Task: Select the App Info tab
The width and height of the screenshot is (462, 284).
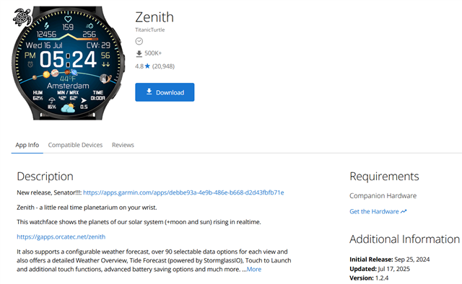Action: click(x=27, y=145)
